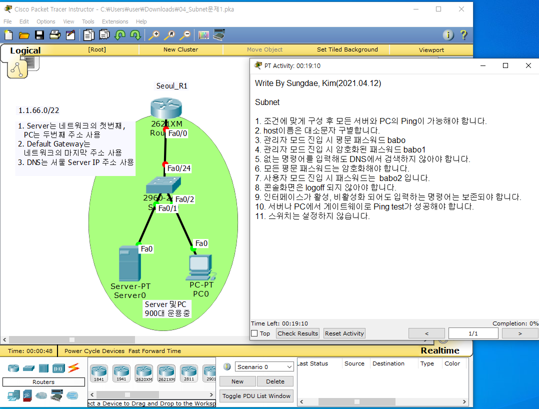Undo with the left green arrow
The width and height of the screenshot is (539, 409).
click(x=120, y=35)
